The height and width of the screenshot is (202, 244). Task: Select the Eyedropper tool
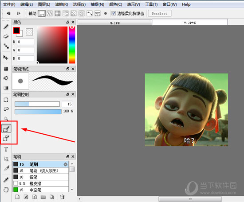pyautogui.click(x=6, y=180)
